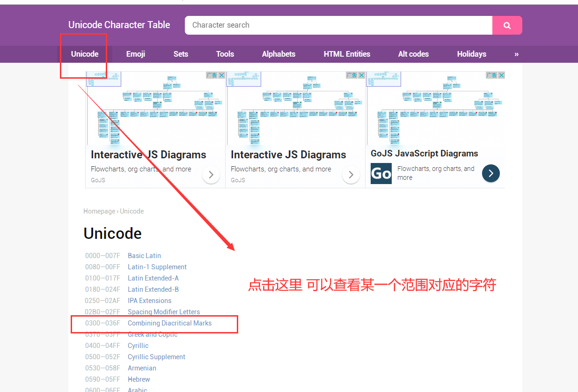578x392 pixels.
Task: Open the Latin Extended-B block
Action: [x=153, y=289]
